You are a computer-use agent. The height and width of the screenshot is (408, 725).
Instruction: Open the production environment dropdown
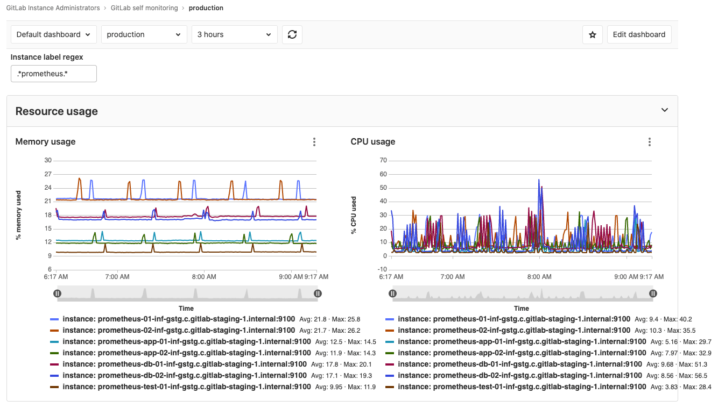(144, 34)
